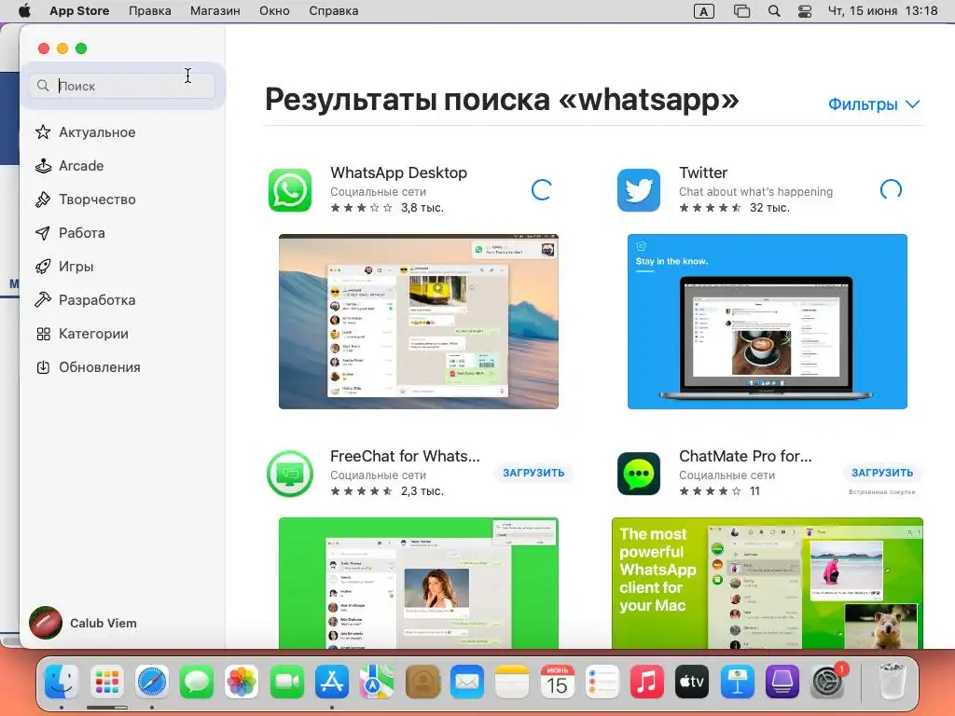Launch FaceTime from the Dock
This screenshot has height=716, width=955.
pos(287,681)
